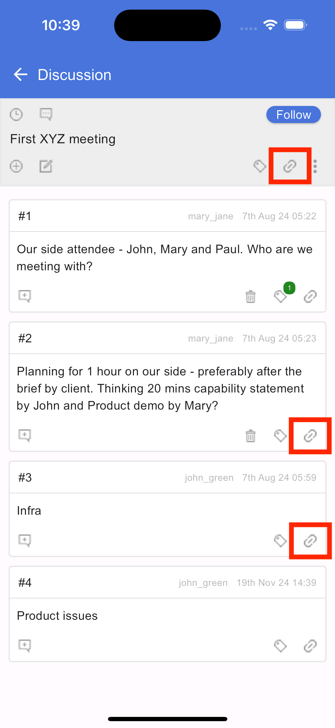Tap the First XYZ meeting title
Screen dimensions: 335x728
click(63, 139)
